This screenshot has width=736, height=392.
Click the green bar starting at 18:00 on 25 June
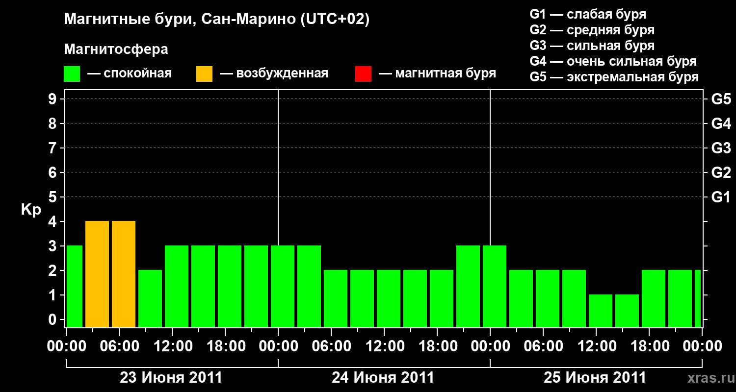coord(654,298)
